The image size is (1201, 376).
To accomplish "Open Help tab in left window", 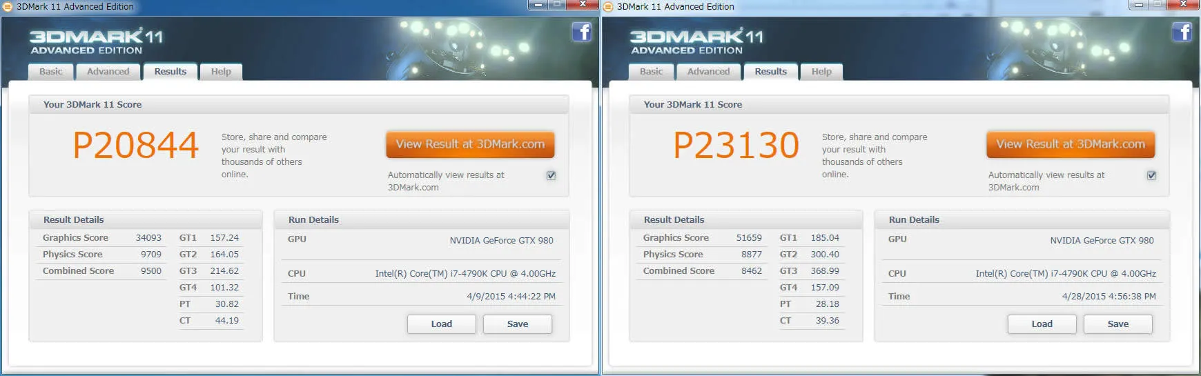I will click(x=221, y=72).
